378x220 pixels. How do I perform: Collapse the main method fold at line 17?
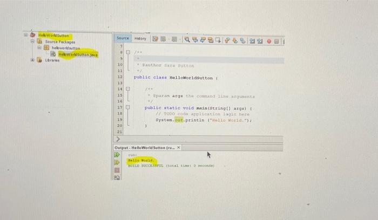tap(128, 107)
